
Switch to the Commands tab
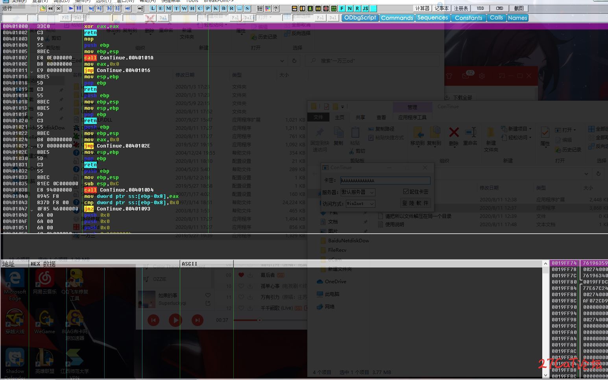[397, 18]
